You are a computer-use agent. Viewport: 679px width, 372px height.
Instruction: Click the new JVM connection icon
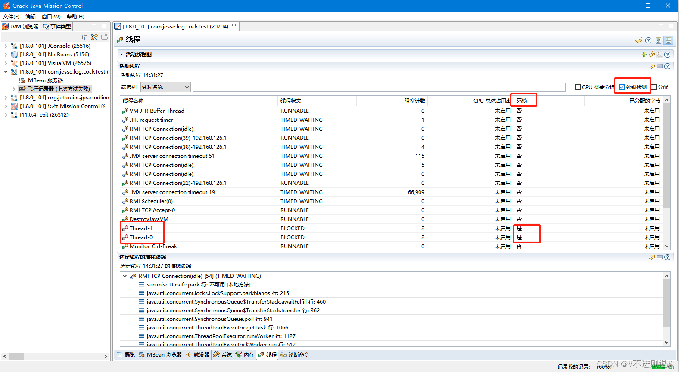tap(94, 37)
